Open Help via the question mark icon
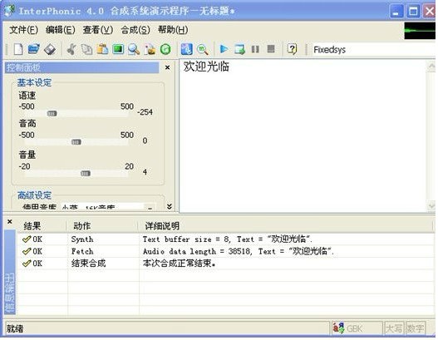The height and width of the screenshot is (340, 438). [x=292, y=49]
